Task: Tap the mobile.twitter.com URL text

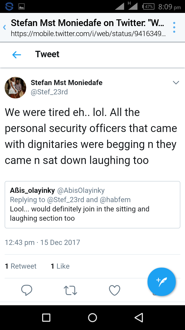Action: click(88, 34)
